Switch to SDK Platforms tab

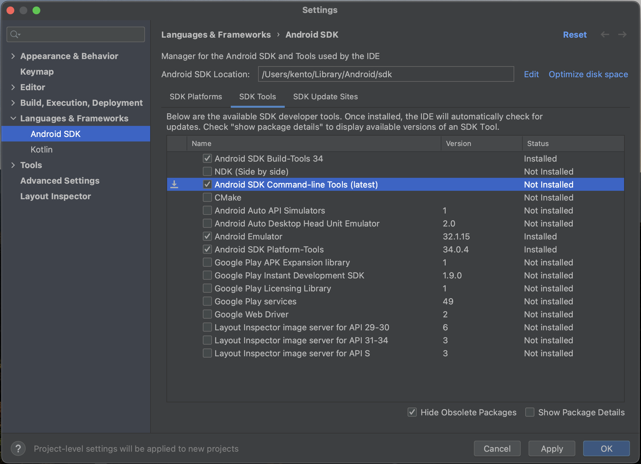(x=196, y=97)
